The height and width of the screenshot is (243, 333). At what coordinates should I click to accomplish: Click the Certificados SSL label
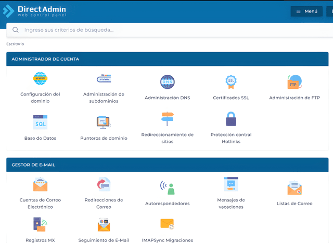pos(231,98)
